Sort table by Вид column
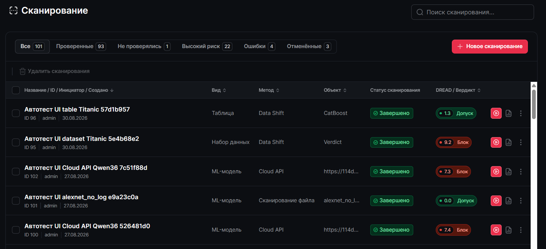Image resolution: width=546 pixels, height=249 pixels. pos(219,90)
